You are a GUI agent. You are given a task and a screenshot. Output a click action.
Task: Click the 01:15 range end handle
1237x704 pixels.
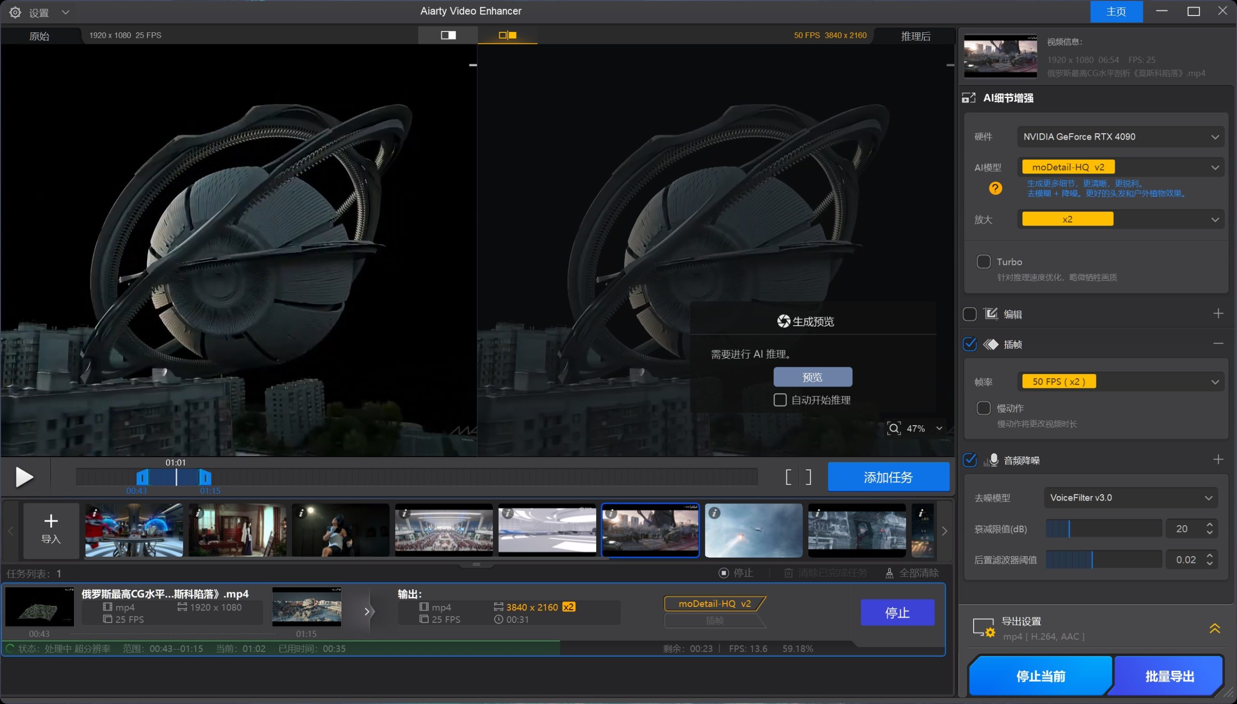(205, 478)
